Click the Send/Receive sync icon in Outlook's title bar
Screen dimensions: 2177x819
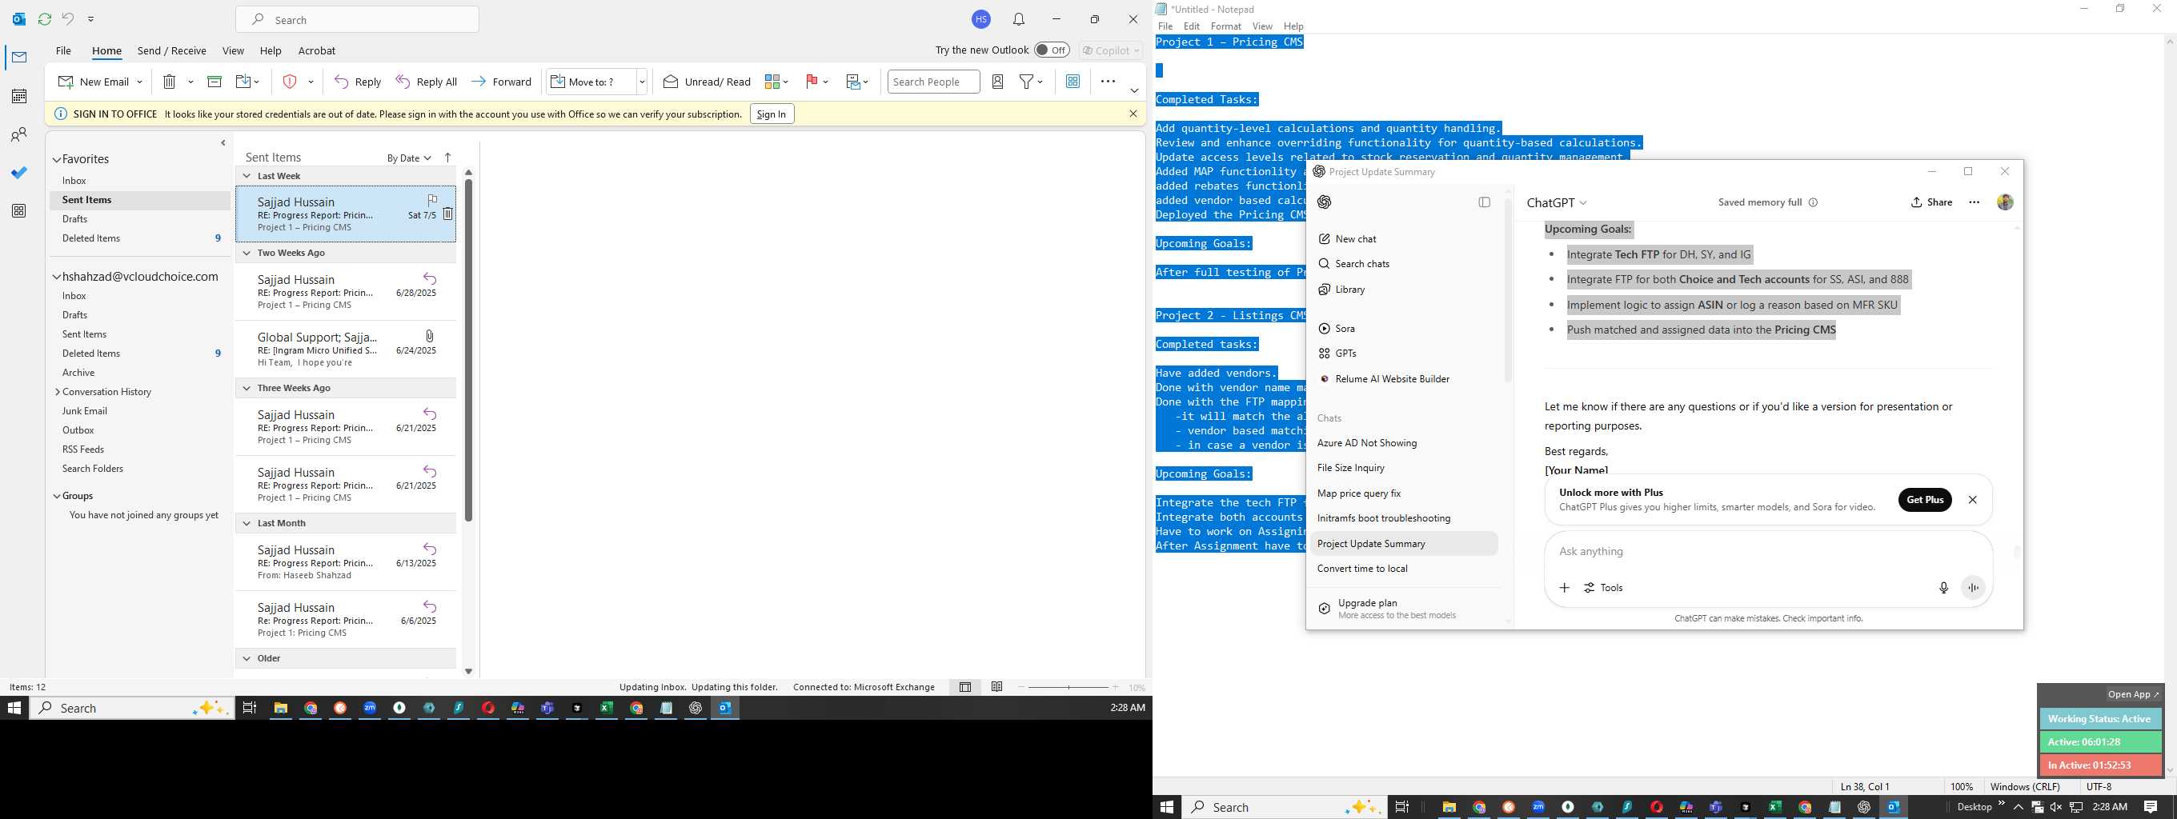tap(45, 19)
